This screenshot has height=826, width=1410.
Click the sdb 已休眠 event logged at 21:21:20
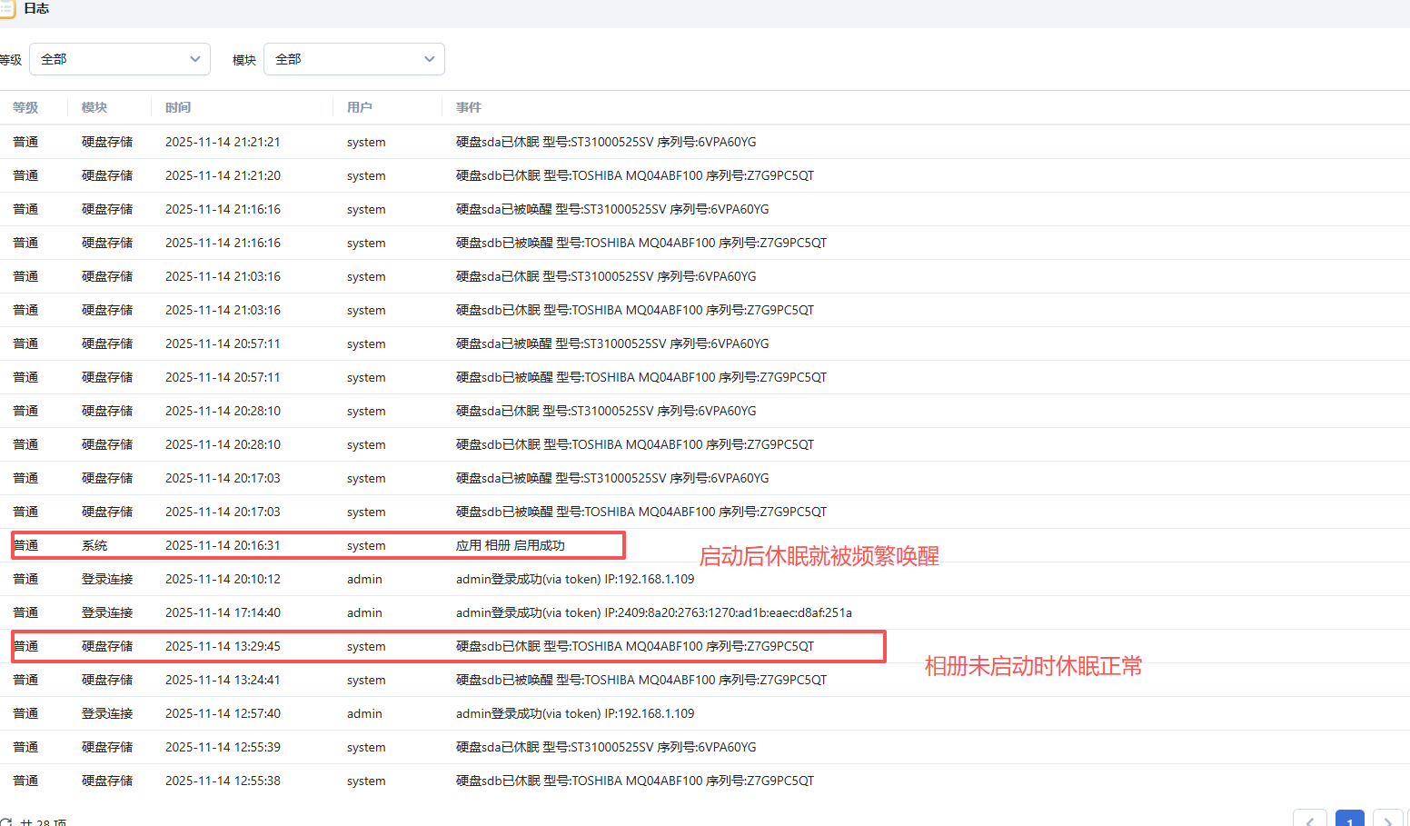[x=635, y=175]
